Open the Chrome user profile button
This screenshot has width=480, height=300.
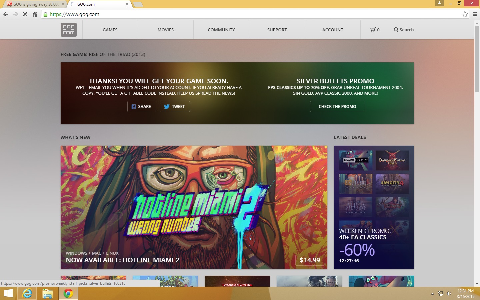pos(440,3)
